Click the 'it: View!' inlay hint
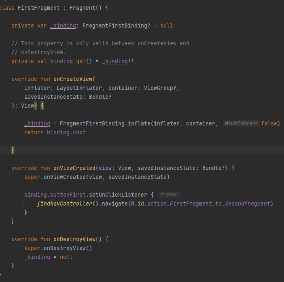The image size is (284, 282). pos(169,195)
